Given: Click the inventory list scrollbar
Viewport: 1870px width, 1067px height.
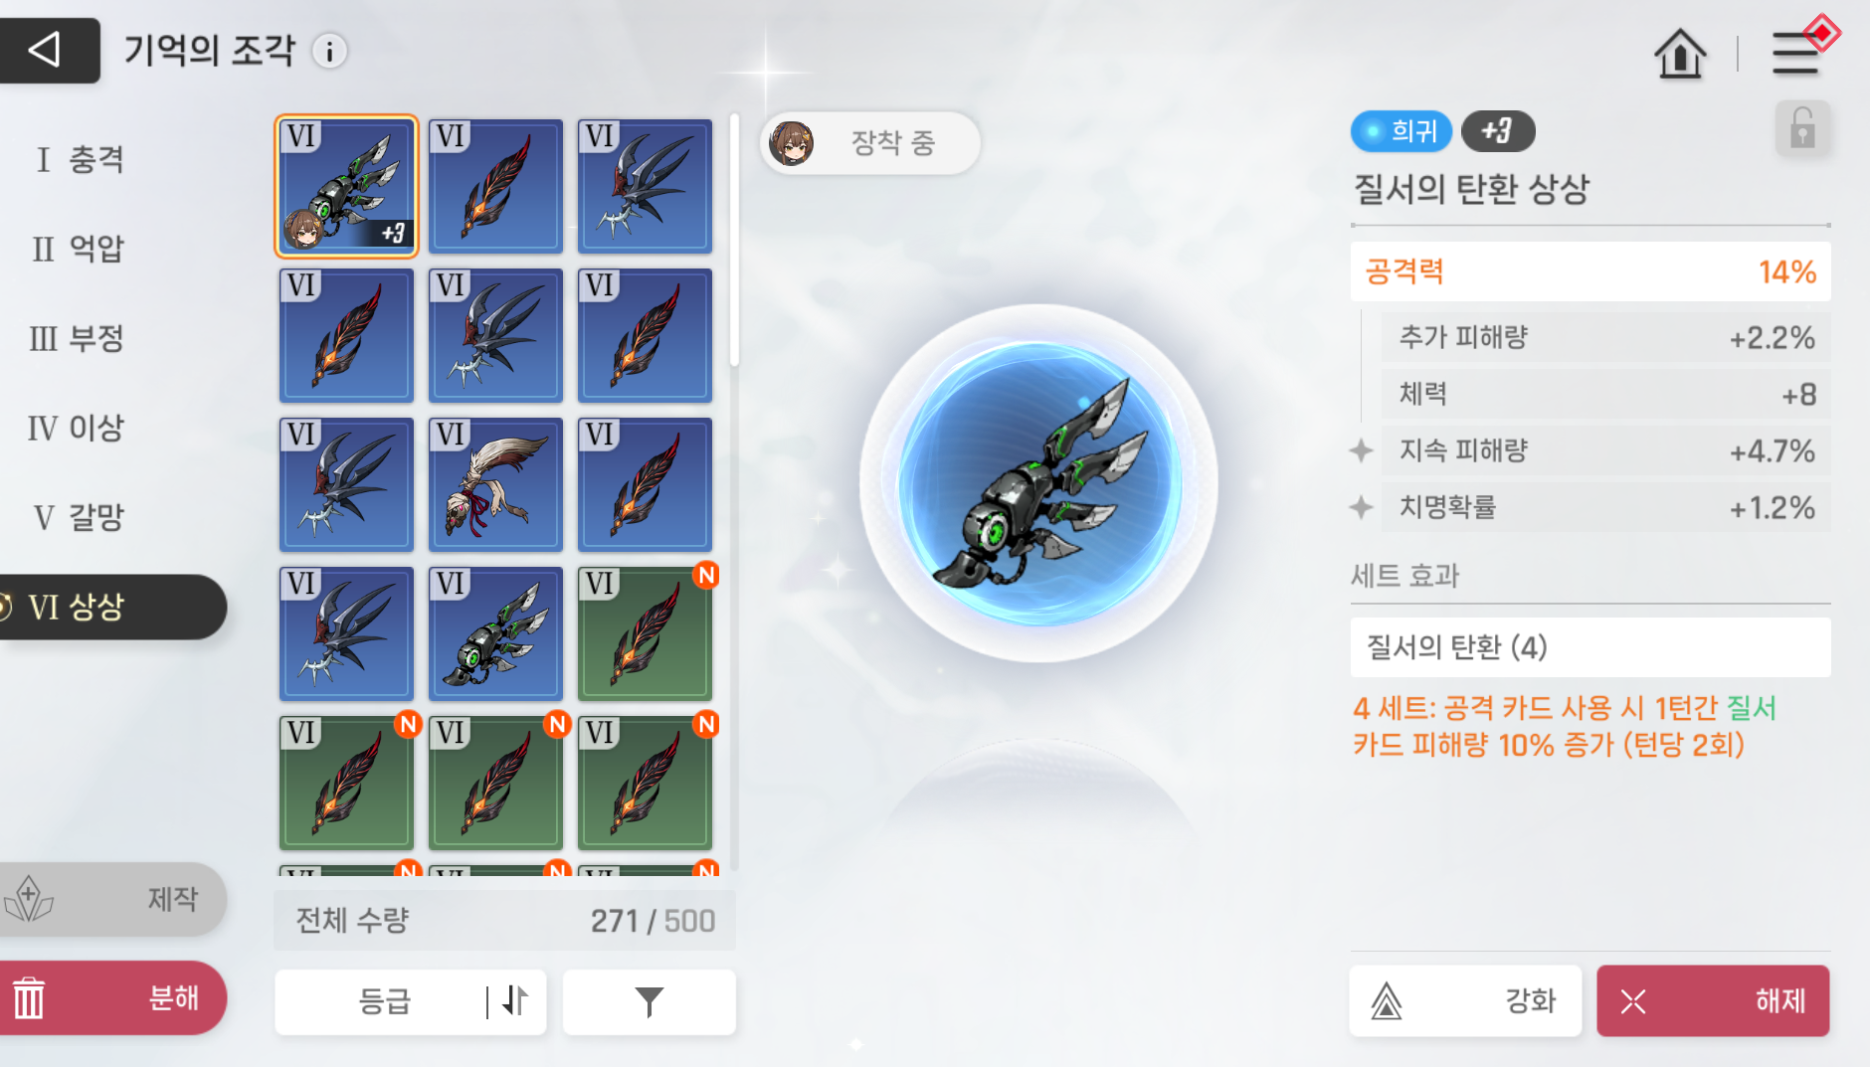Looking at the screenshot, I should (734, 239).
